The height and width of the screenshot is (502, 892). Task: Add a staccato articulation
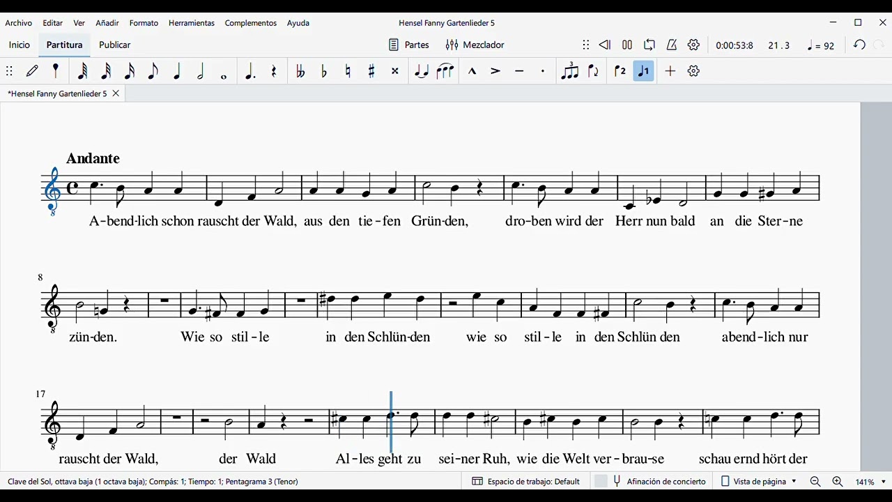click(543, 70)
